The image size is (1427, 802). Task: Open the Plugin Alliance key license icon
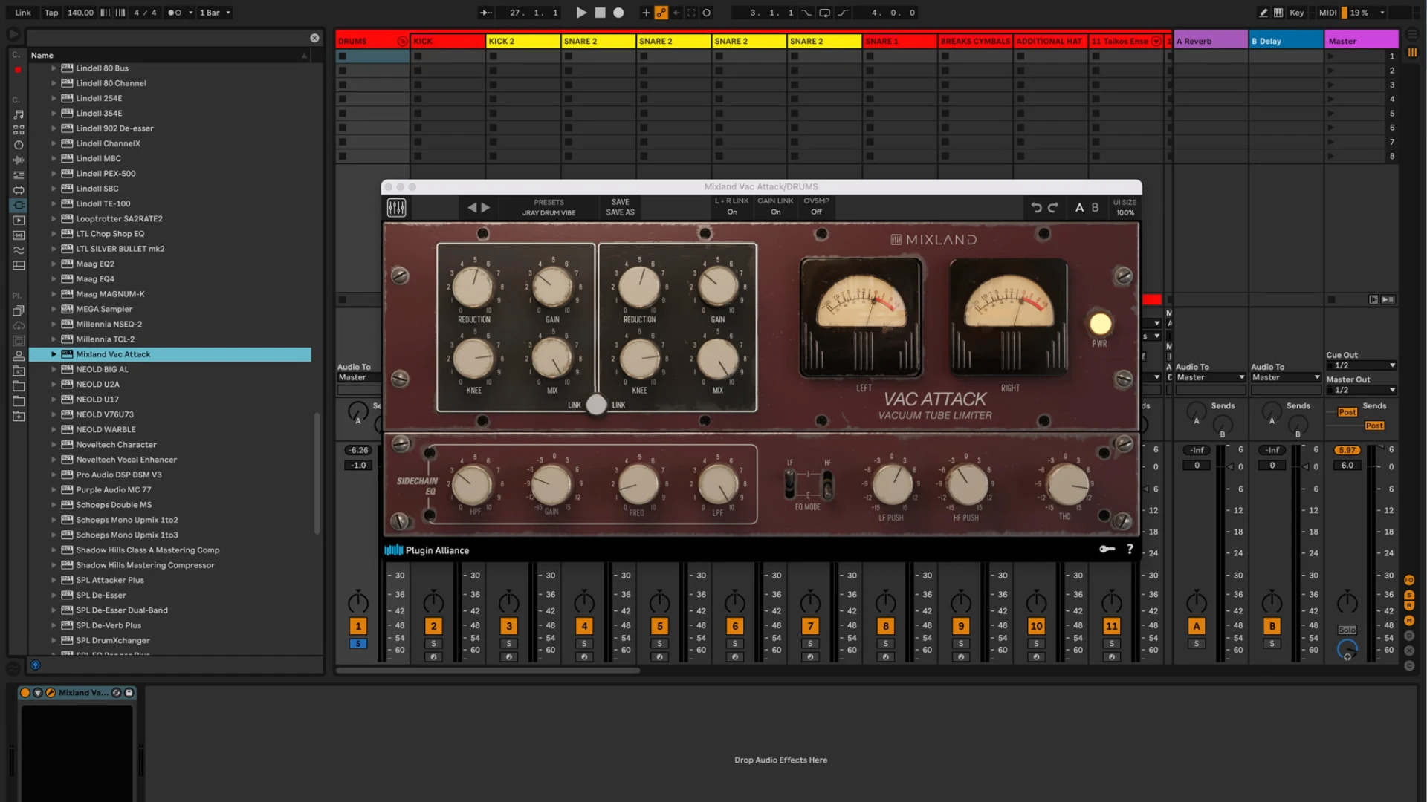1107,550
